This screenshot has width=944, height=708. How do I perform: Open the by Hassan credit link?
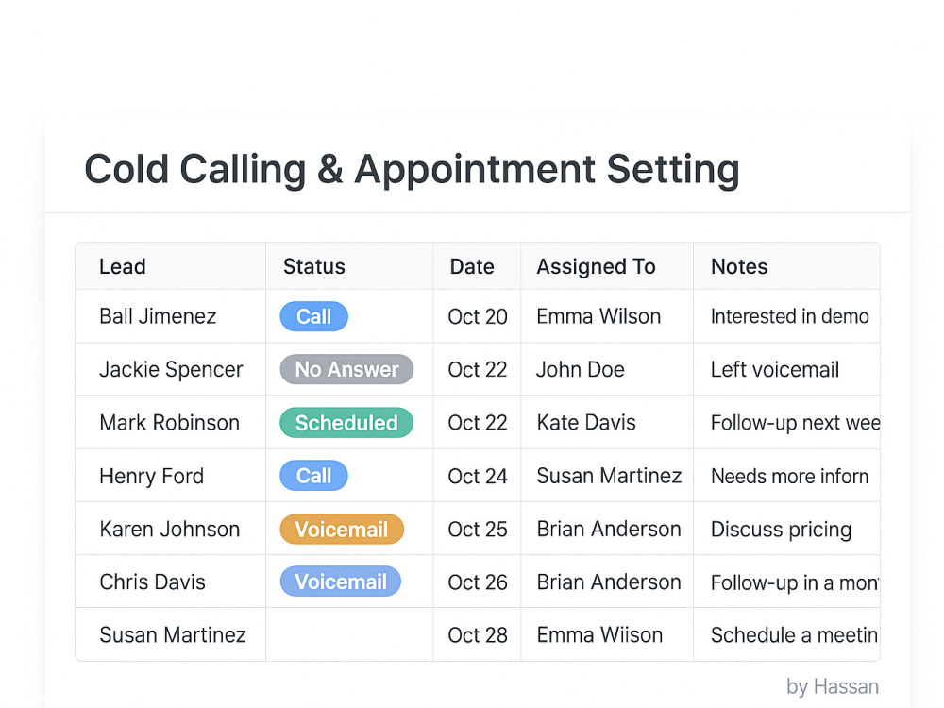pyautogui.click(x=832, y=686)
